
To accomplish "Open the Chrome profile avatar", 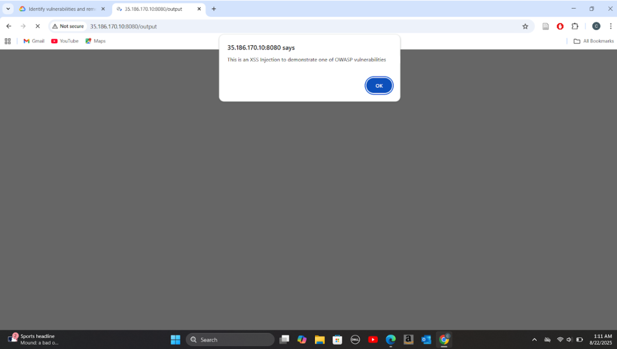I will point(596,26).
